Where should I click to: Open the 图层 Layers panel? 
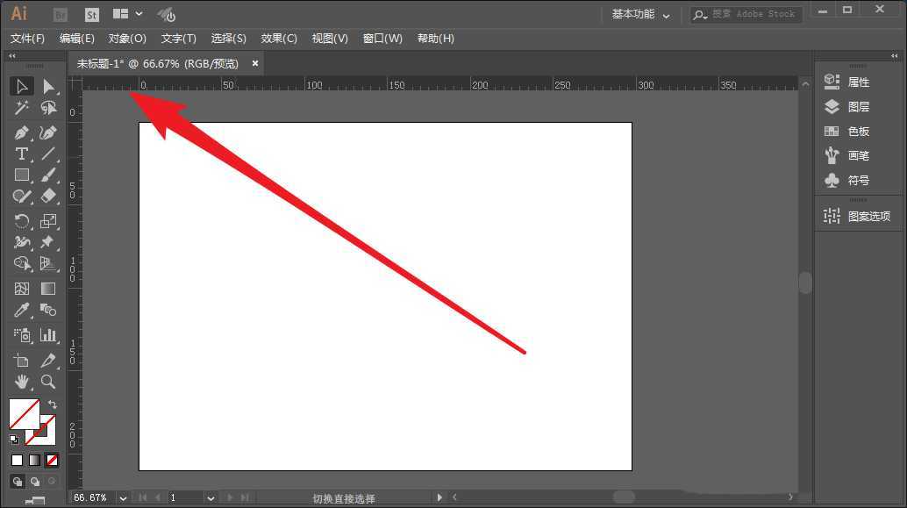click(856, 106)
